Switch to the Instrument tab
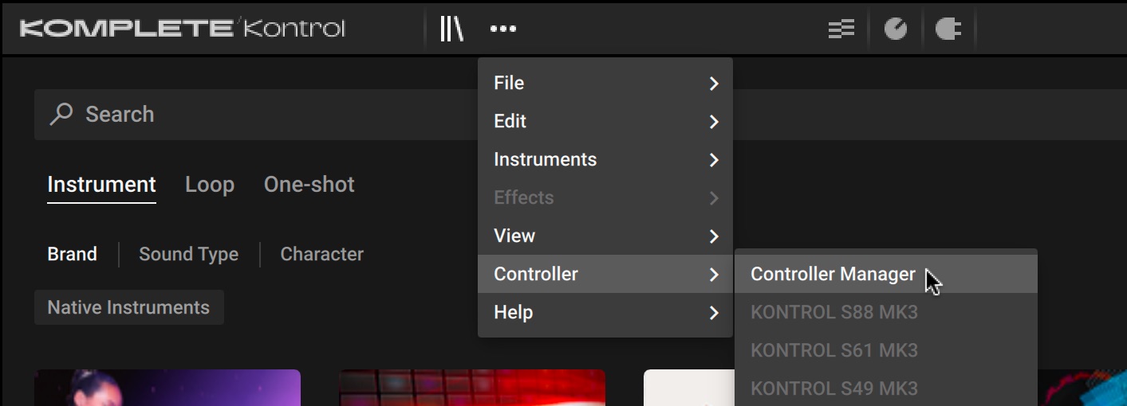 (x=101, y=185)
